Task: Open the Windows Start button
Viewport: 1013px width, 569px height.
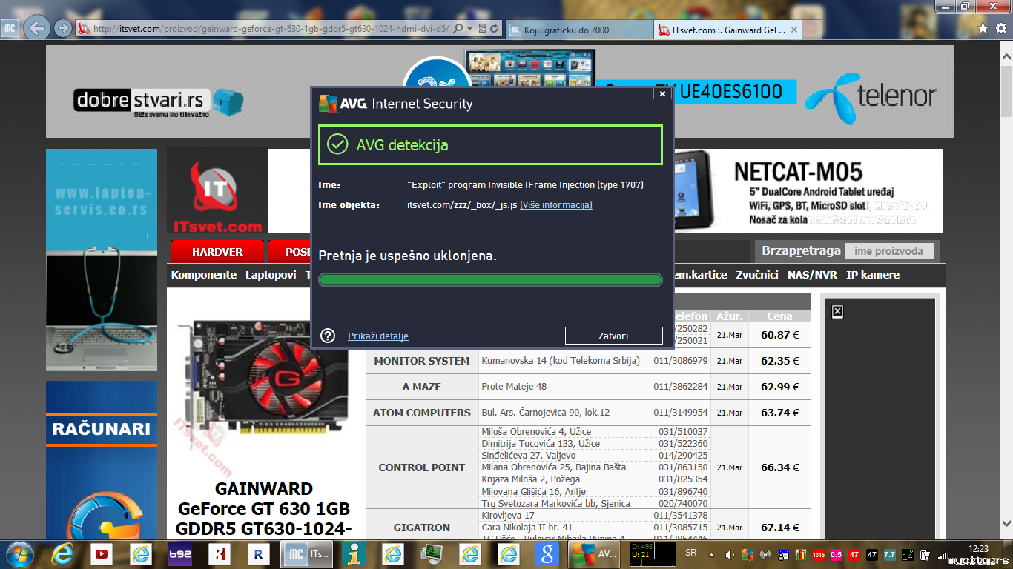Action: pyautogui.click(x=19, y=553)
